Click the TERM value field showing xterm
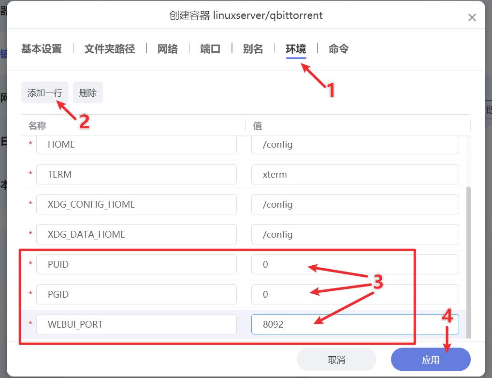Screen dimensions: 492x378 coord(355,174)
